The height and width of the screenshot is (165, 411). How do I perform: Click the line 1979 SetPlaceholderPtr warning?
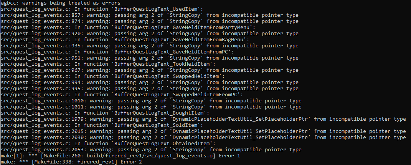203,119
